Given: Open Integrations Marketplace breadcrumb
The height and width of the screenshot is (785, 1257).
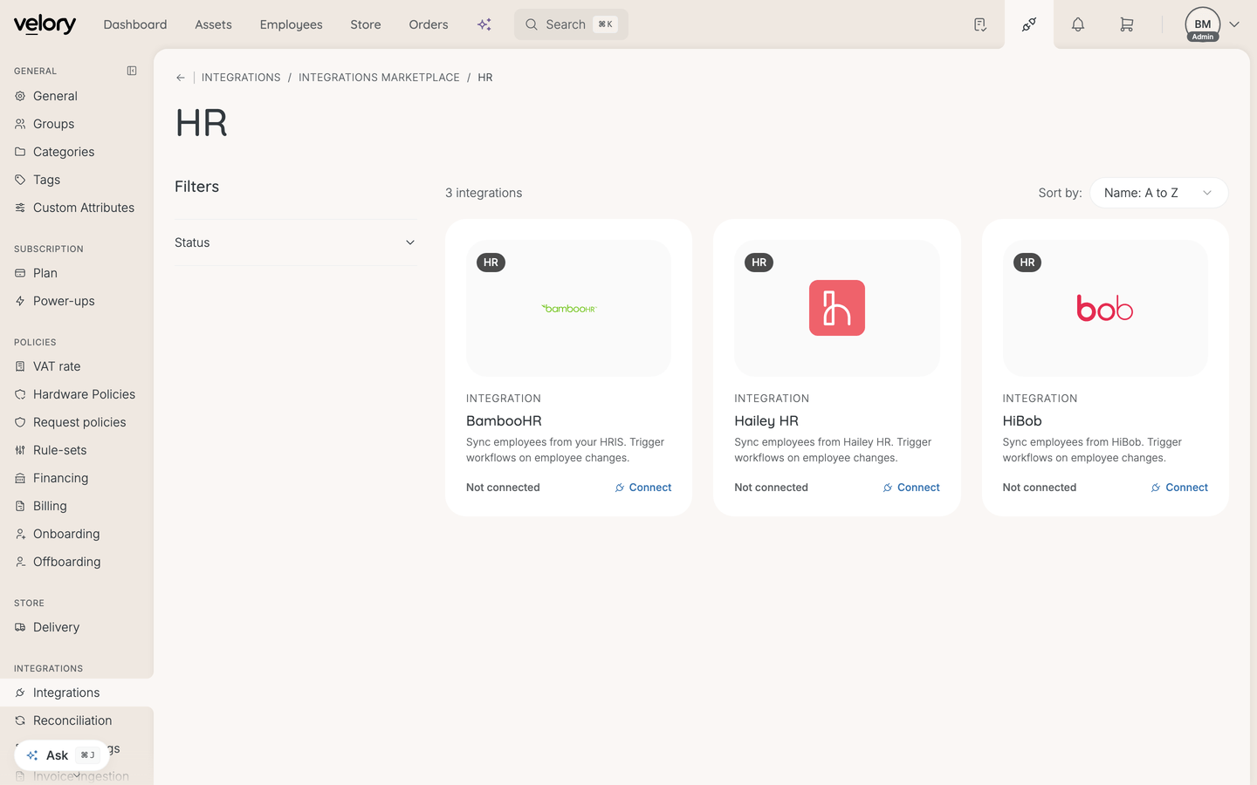Looking at the screenshot, I should 379,78.
